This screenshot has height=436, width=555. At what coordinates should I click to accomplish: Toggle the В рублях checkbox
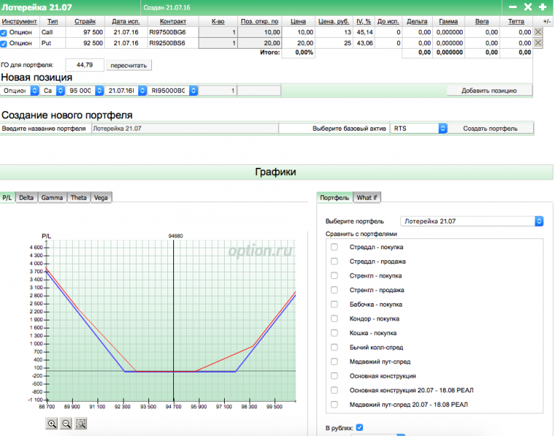point(359,428)
